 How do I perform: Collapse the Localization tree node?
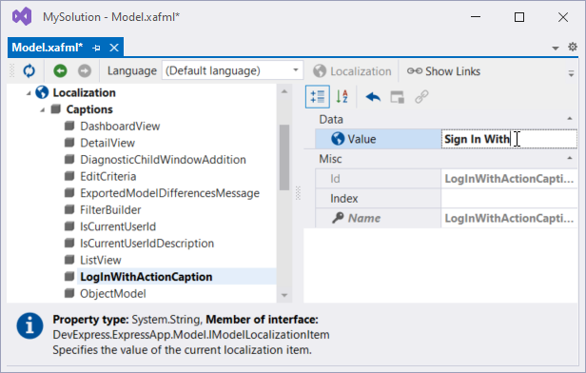pos(29,93)
